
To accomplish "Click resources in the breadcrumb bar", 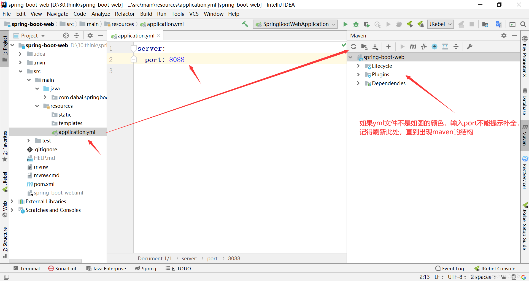I will point(119,24).
